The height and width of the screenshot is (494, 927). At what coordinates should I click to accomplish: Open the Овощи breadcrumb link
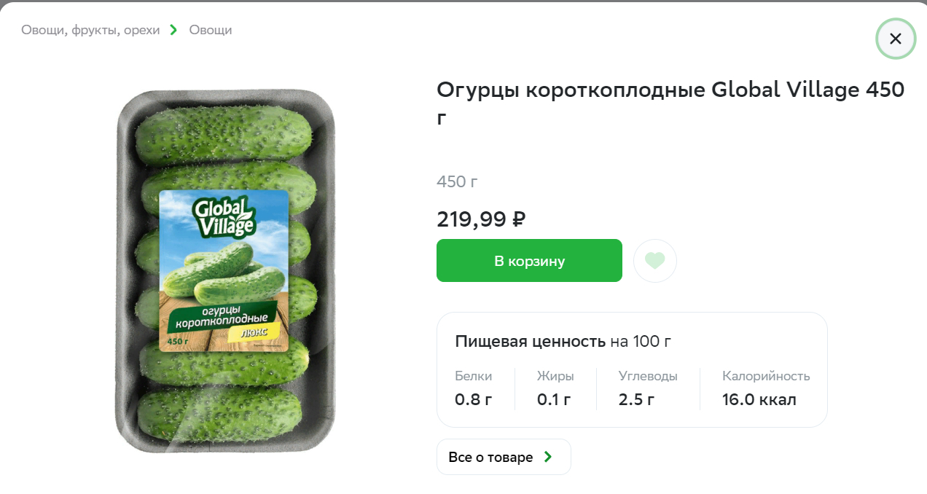point(210,30)
